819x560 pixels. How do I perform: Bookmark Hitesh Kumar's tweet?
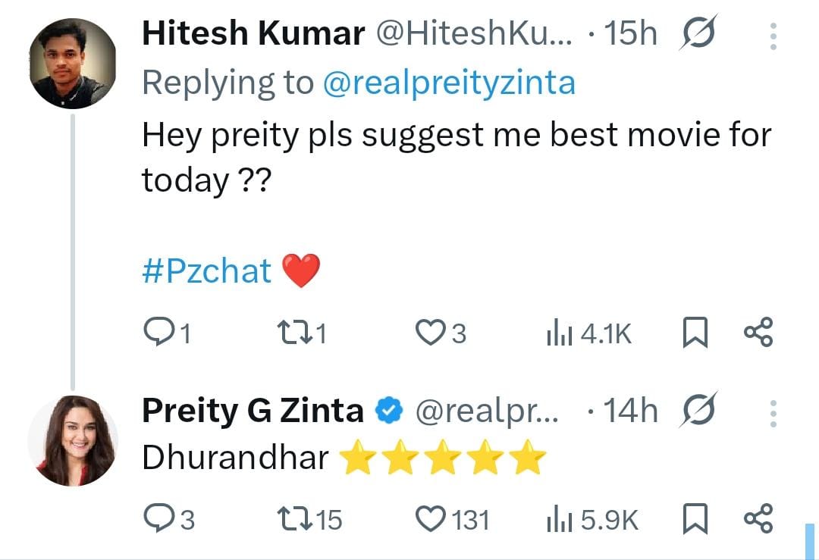coord(695,333)
